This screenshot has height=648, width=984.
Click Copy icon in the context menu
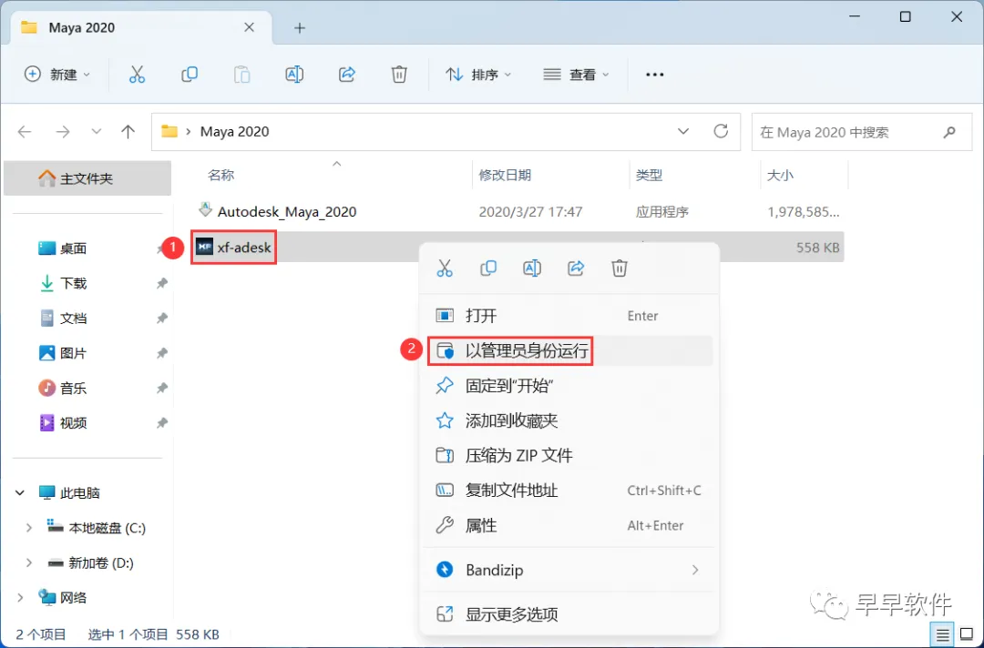coord(488,268)
